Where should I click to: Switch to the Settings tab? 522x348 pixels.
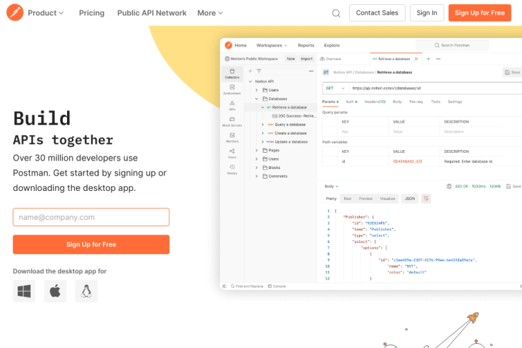(455, 101)
